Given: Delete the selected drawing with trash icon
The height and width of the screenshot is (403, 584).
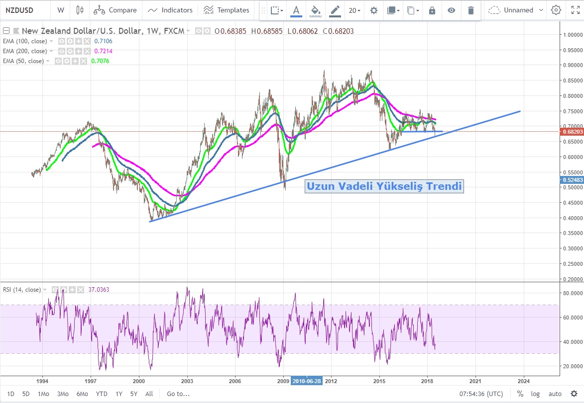Looking at the screenshot, I should (470, 10).
